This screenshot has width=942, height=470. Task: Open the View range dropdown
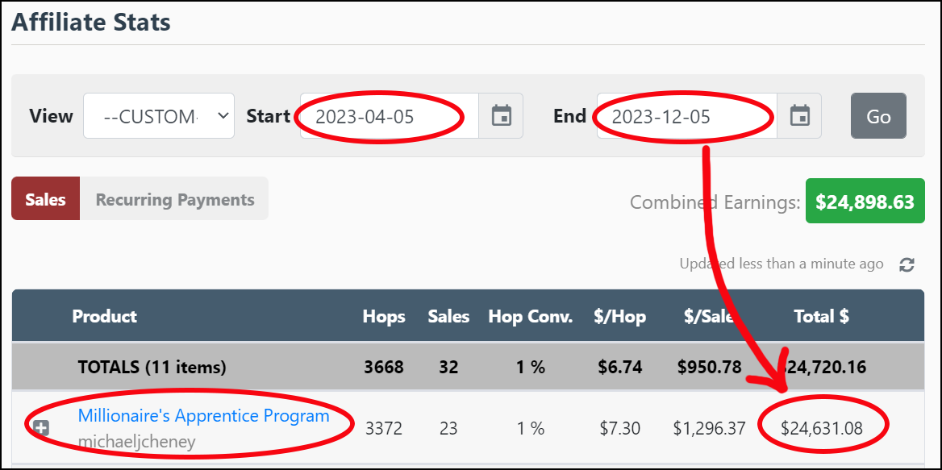[x=159, y=116]
